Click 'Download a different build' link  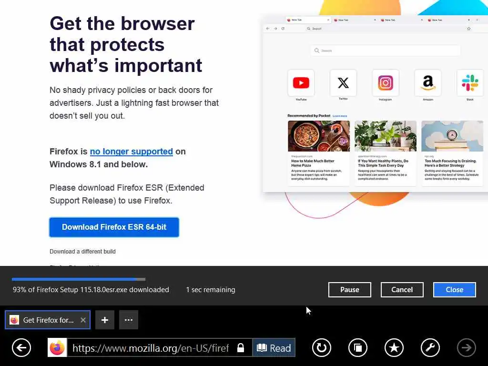82,252
